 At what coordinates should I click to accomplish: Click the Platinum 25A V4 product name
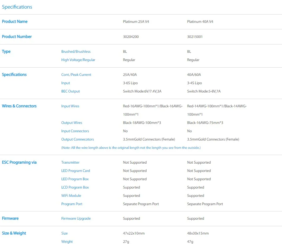pyautogui.click(x=136, y=22)
